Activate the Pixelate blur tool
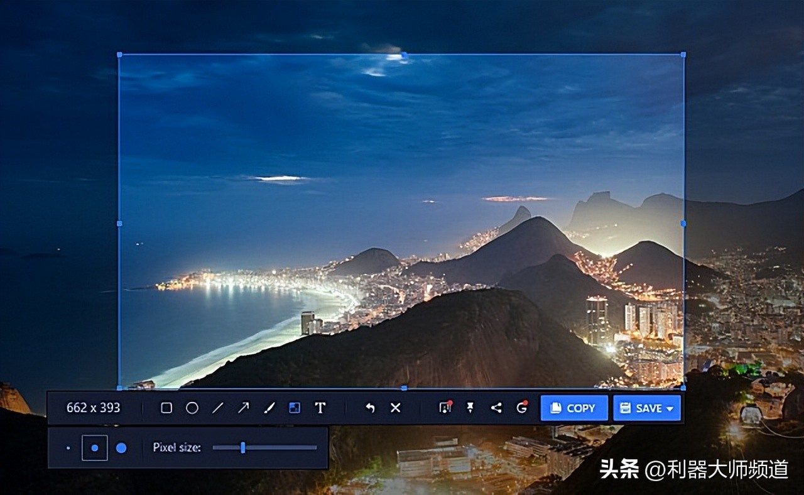 pos(293,408)
